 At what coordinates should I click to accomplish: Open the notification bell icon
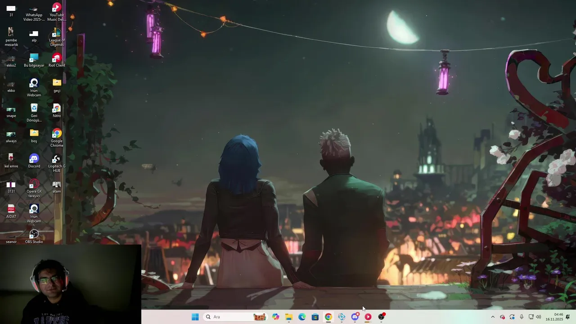pos(568,317)
